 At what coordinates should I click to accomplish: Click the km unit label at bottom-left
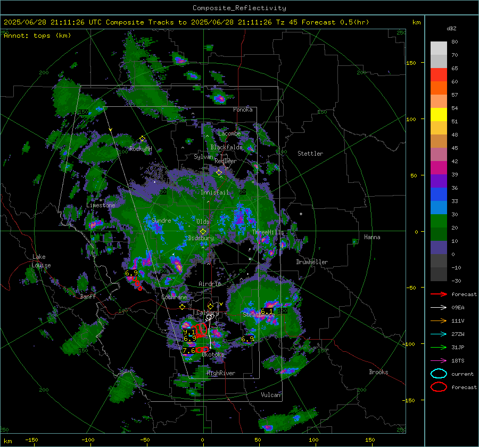8,441
